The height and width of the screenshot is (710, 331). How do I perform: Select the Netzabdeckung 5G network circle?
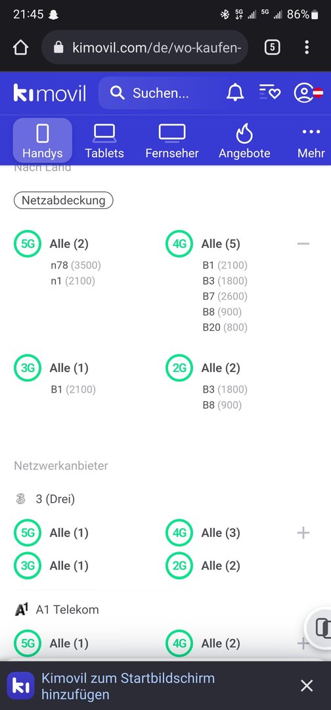point(28,244)
